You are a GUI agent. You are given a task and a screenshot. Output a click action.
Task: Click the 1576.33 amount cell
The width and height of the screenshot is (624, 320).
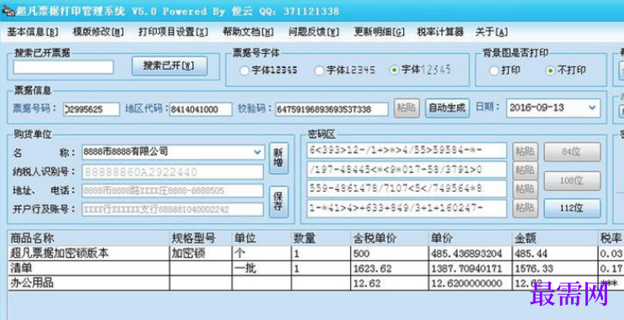[x=555, y=269]
